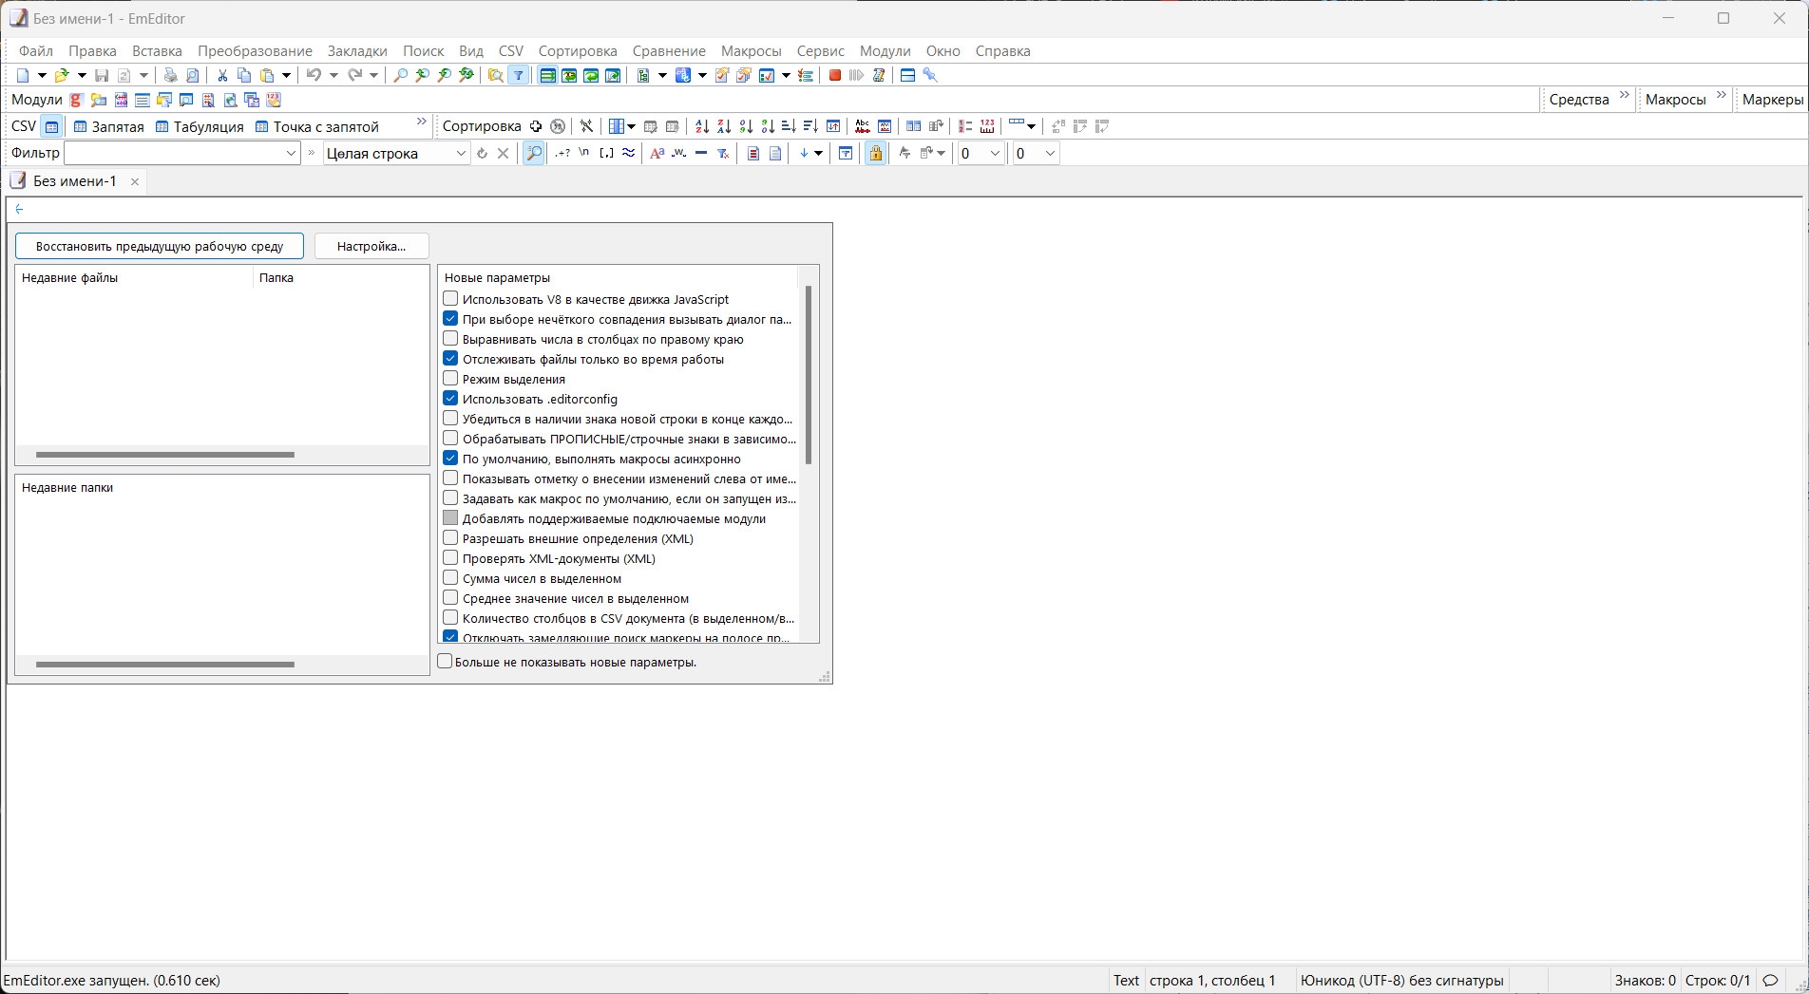
Task: Click the lock icon in the filter bar
Action: pos(875,153)
